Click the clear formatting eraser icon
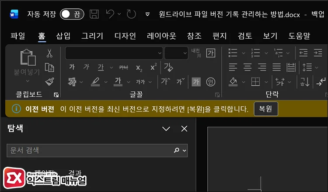Screen dimensions: 328x192 click(x=168, y=67)
